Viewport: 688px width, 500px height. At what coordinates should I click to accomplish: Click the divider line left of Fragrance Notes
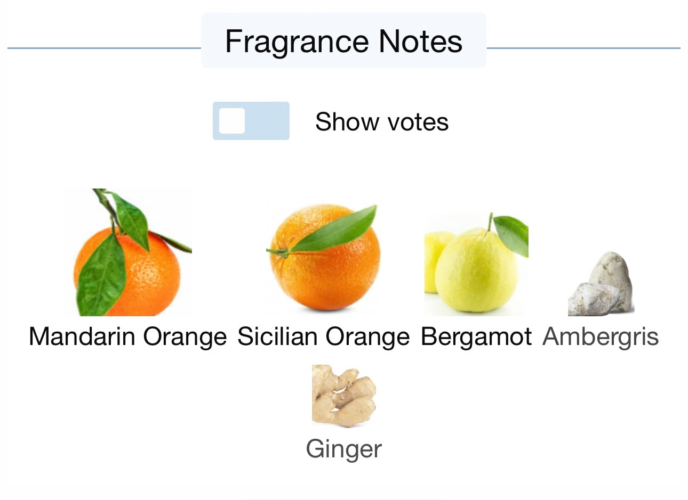coord(104,48)
